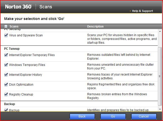Click 'Removes traces of your recent' description

tap(120, 76)
